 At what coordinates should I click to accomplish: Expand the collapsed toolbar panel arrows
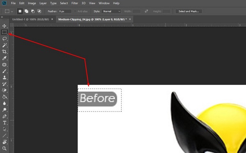(x=2, y=17)
